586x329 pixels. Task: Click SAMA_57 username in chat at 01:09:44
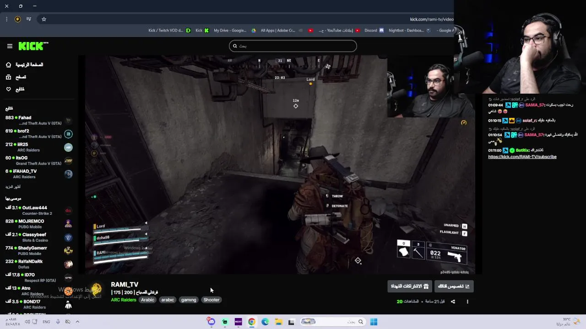click(534, 105)
